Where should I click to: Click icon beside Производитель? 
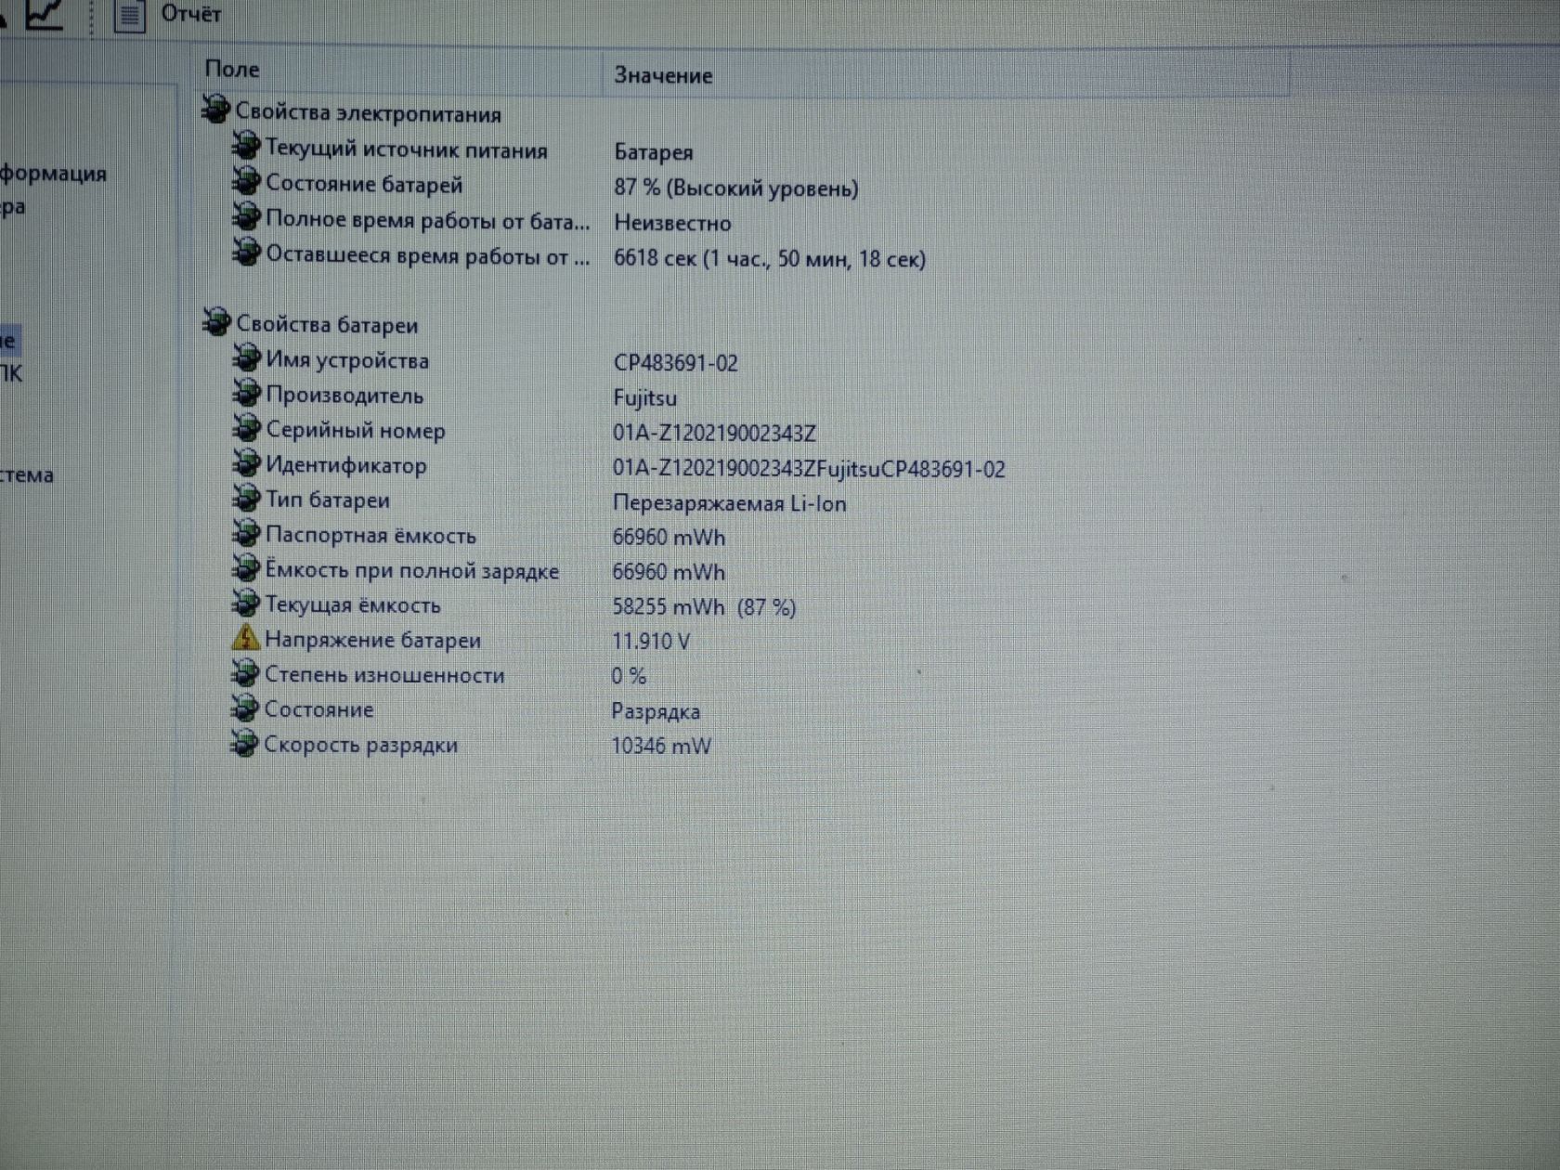pyautogui.click(x=246, y=393)
